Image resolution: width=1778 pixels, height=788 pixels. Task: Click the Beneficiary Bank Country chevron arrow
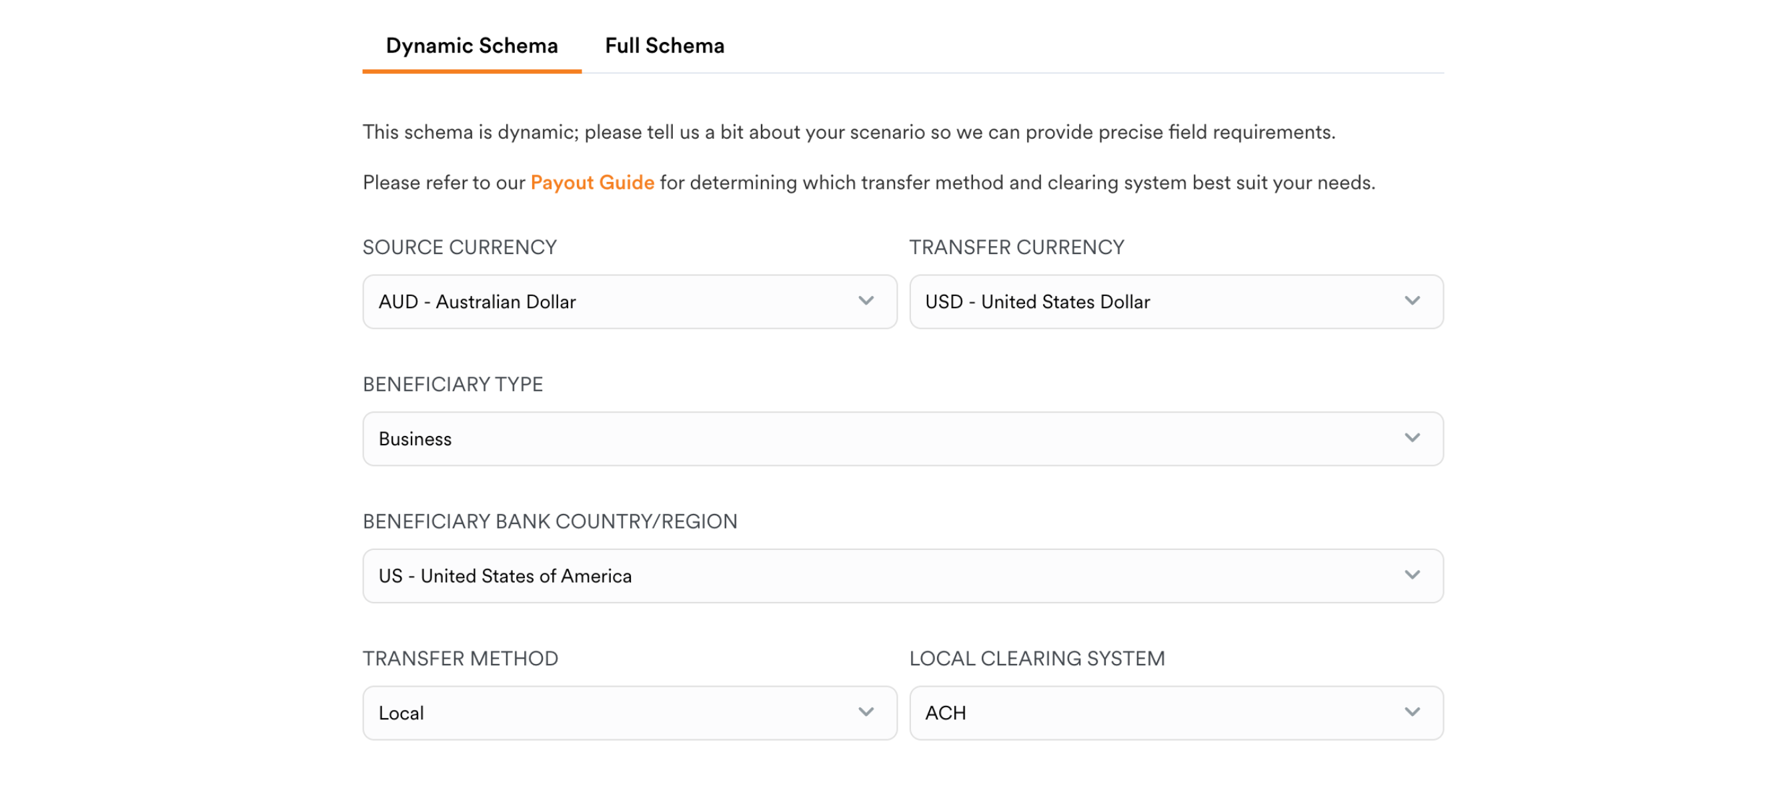tap(1411, 575)
